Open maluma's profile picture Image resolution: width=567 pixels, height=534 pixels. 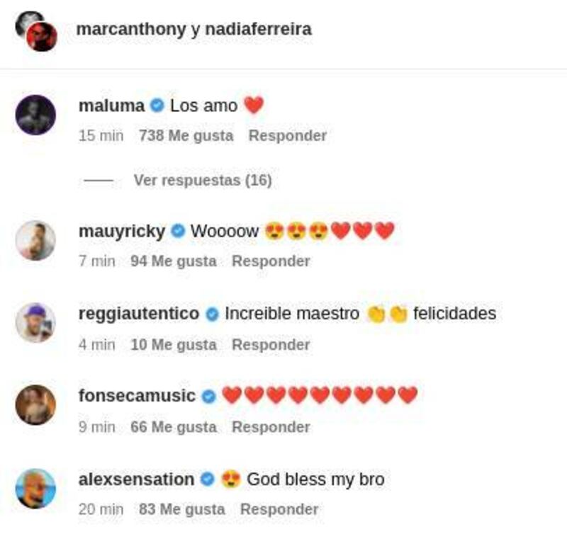[35, 115]
